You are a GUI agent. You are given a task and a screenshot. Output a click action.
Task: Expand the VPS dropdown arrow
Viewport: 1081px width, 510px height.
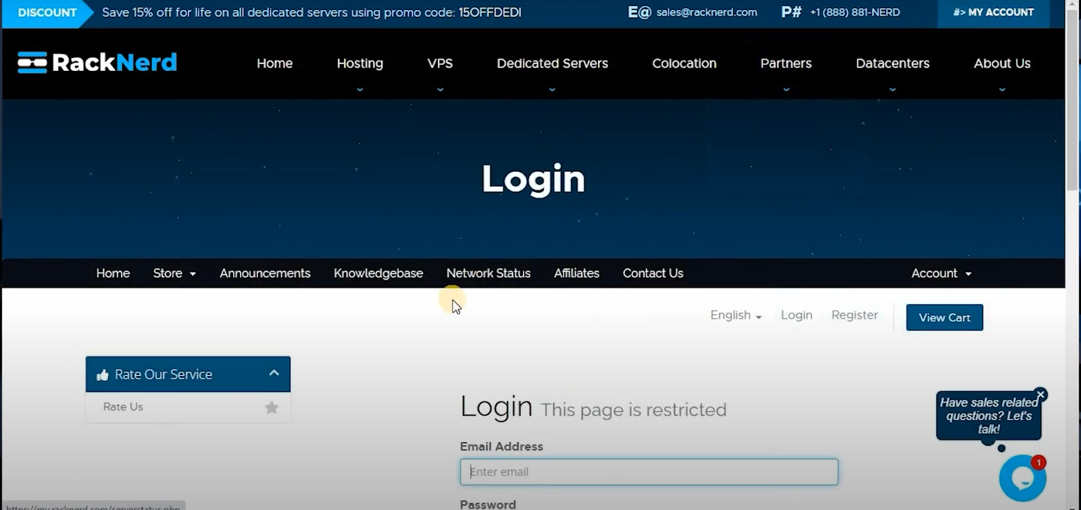click(440, 90)
